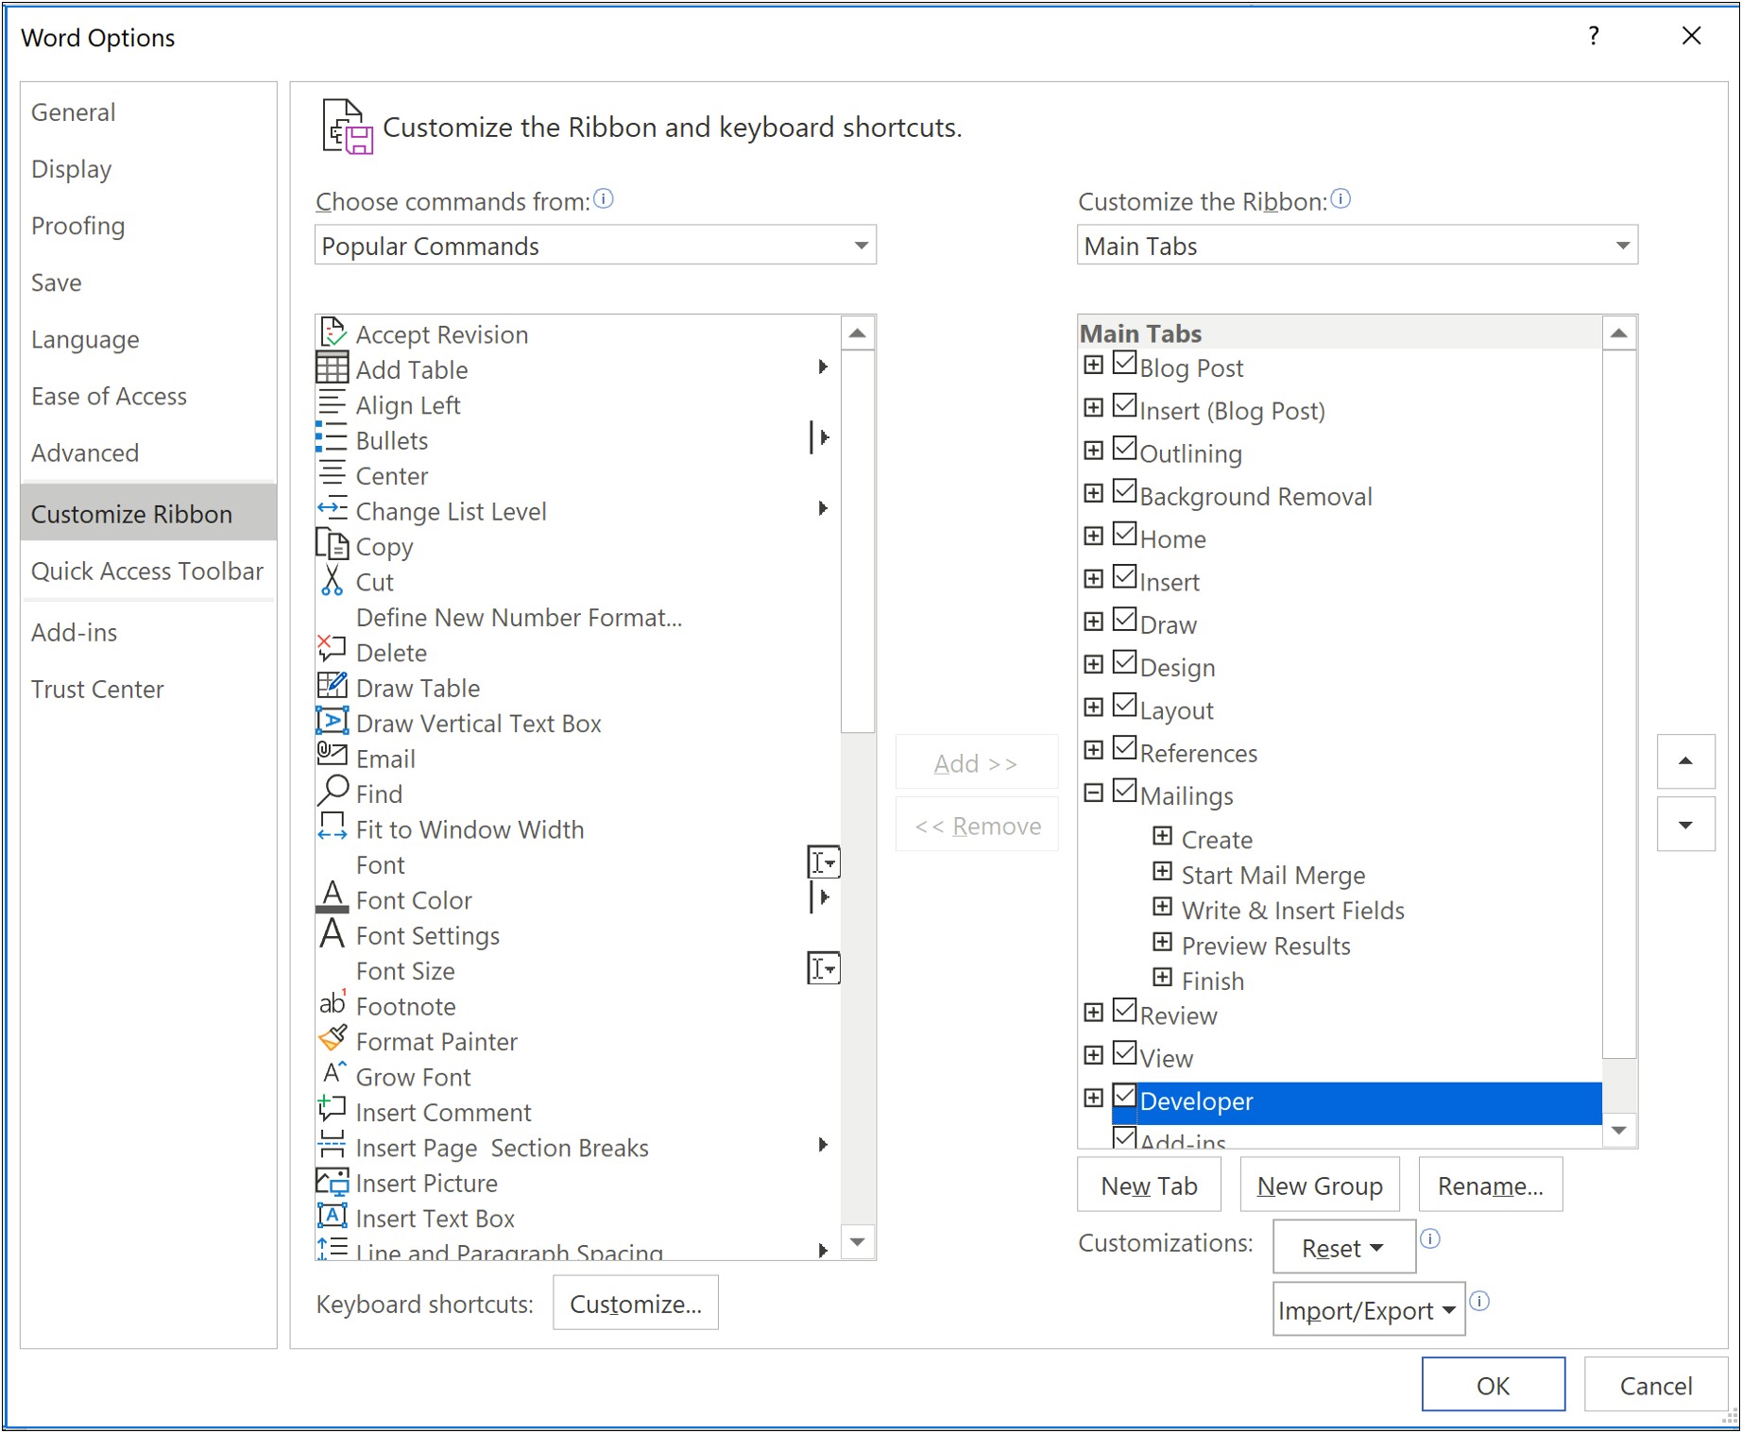The height and width of the screenshot is (1433, 1742).
Task: Click the Insert Comment icon
Action: coord(333,1110)
